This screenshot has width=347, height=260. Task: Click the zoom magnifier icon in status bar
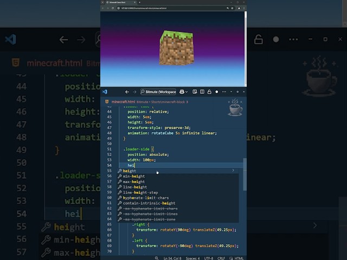157,258
